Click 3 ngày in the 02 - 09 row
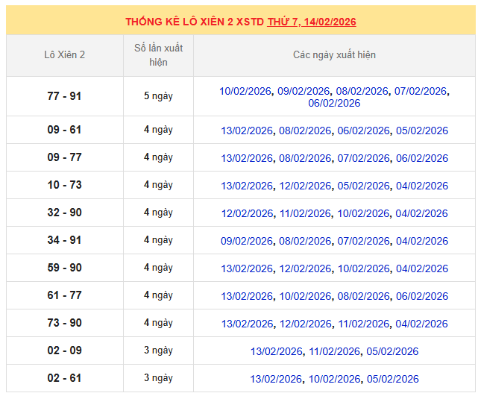The width and height of the screenshot is (478, 396). click(x=158, y=351)
